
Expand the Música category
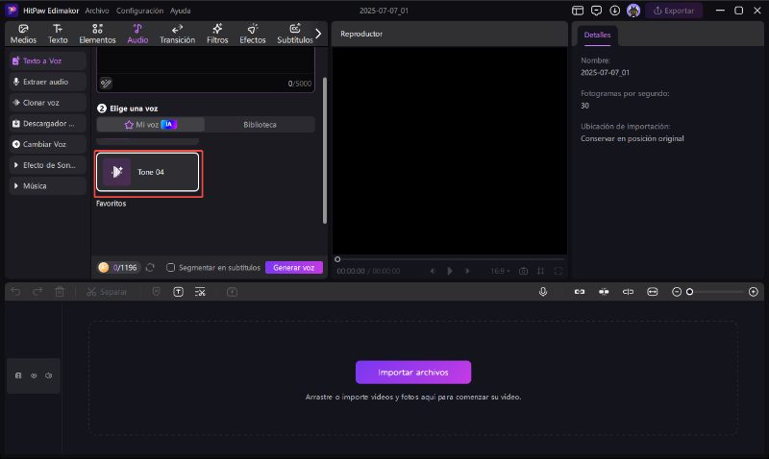(47, 185)
